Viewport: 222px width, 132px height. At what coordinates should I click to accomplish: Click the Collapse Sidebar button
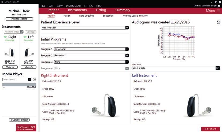point(19,120)
